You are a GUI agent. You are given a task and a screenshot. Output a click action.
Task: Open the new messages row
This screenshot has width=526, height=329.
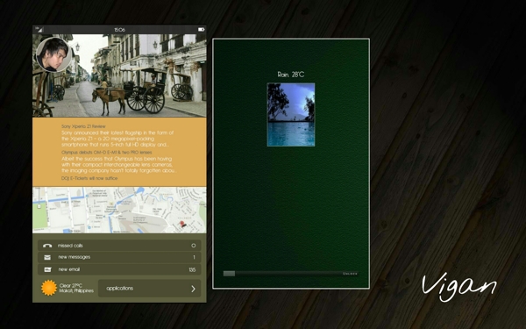119,257
